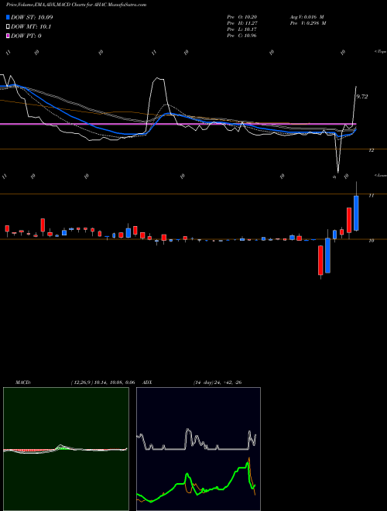Click the MACD parameters '(12,26,9) 10.14, 10.08, 0.06'
The image size is (387, 511).
coord(103,382)
